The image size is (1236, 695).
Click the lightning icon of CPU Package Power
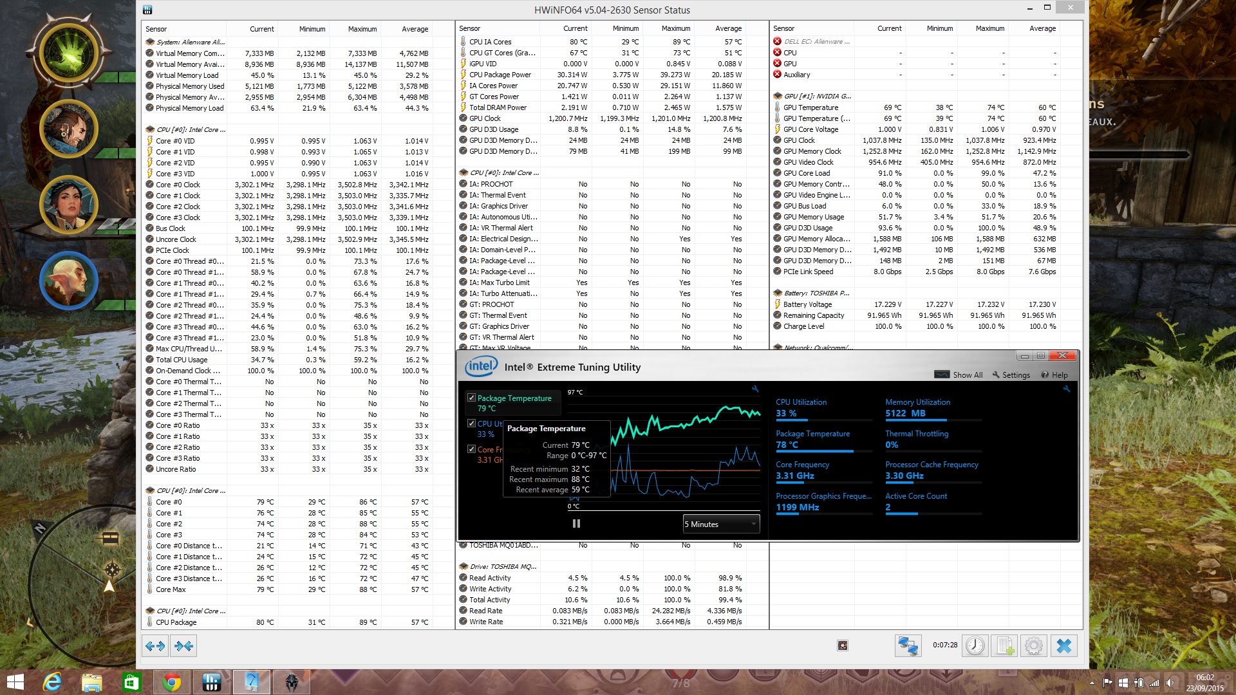pyautogui.click(x=463, y=75)
